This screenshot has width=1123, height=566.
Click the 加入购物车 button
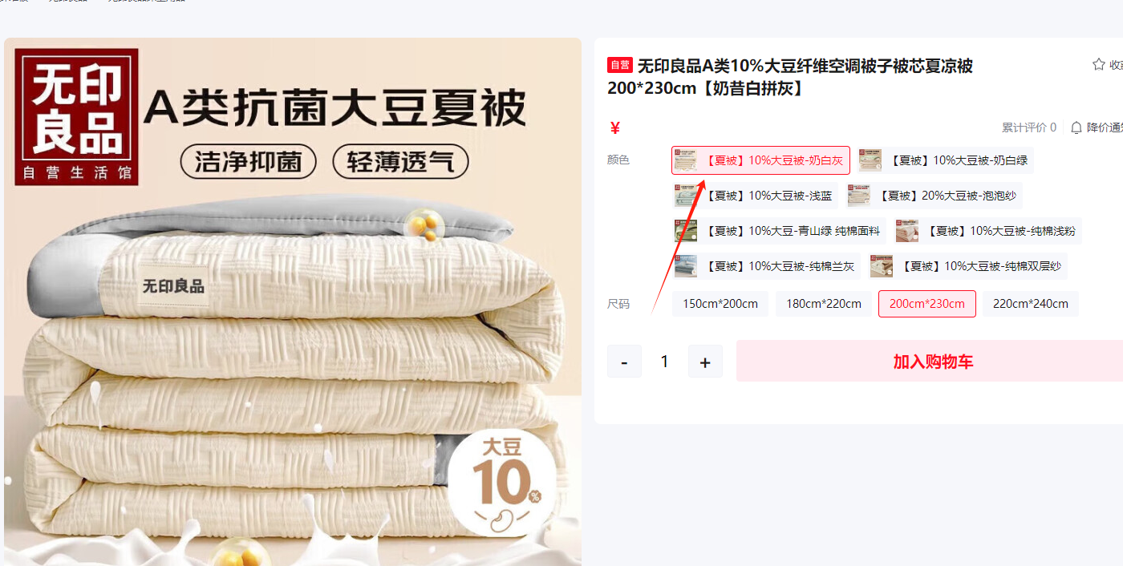coord(933,361)
